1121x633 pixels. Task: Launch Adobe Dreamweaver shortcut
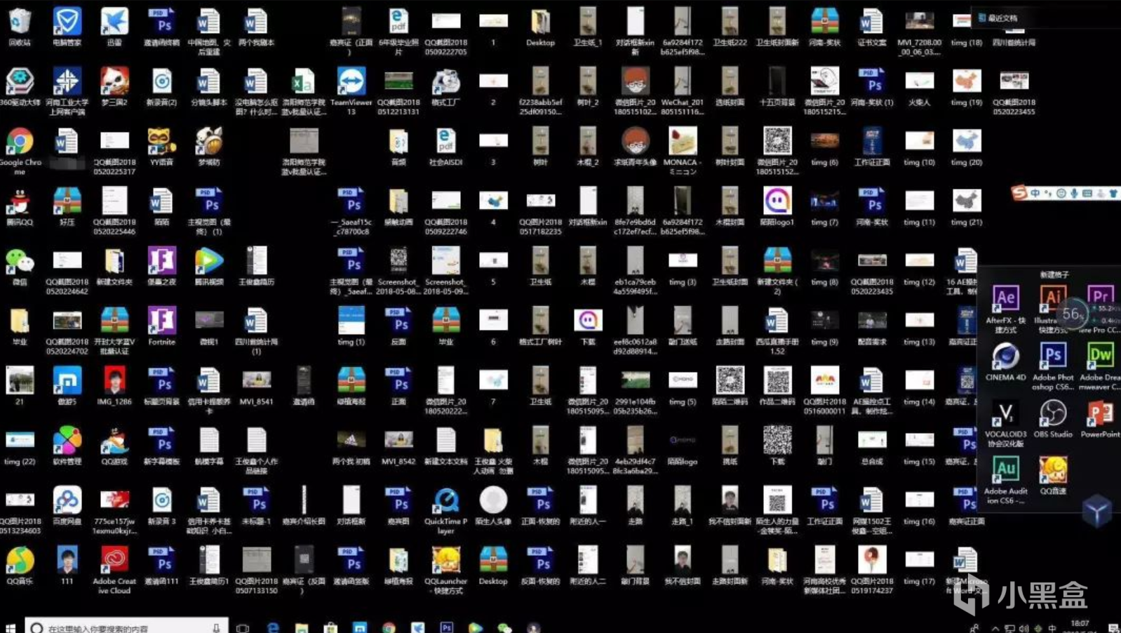(1100, 366)
